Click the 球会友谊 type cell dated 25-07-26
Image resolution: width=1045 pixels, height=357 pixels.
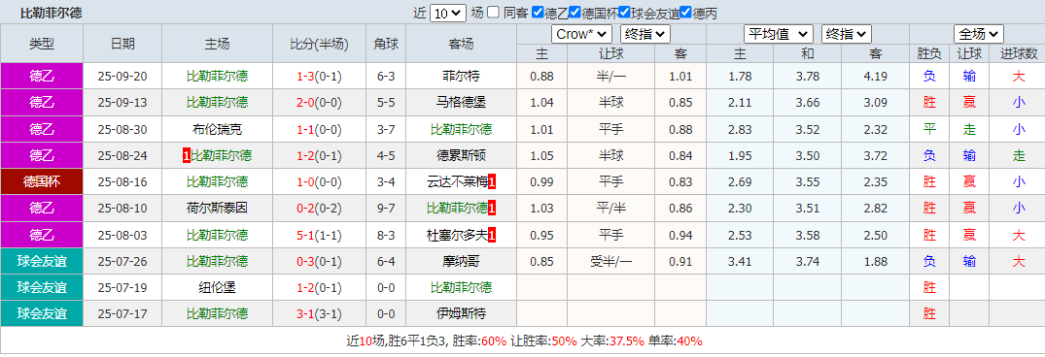coord(42,261)
